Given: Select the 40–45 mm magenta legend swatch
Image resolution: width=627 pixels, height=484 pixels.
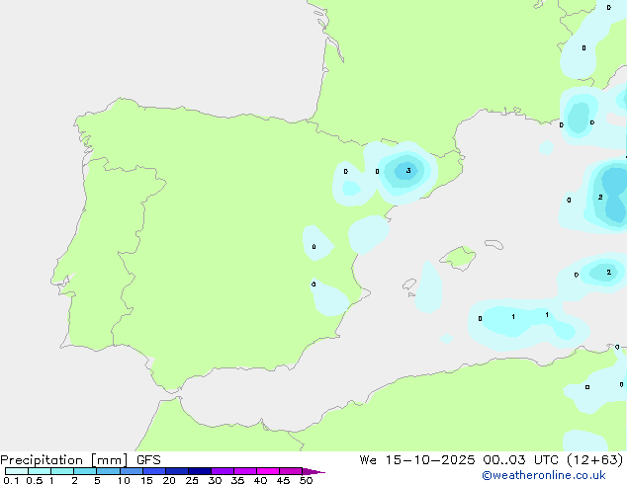Looking at the screenshot, I should (268, 471).
